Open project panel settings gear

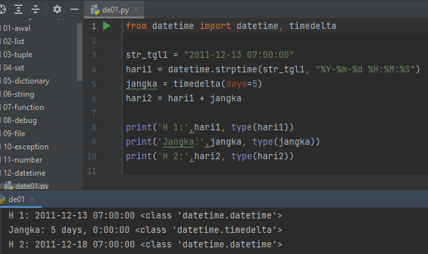point(57,10)
